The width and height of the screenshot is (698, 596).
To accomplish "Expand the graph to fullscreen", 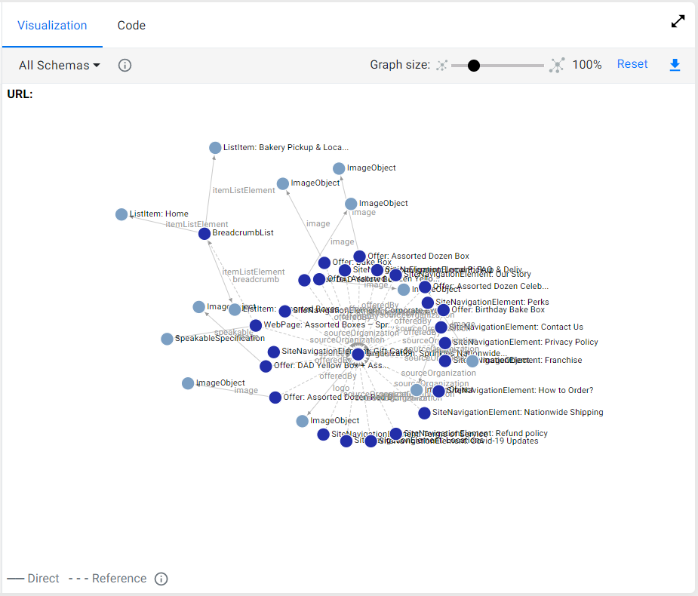I will [x=678, y=21].
